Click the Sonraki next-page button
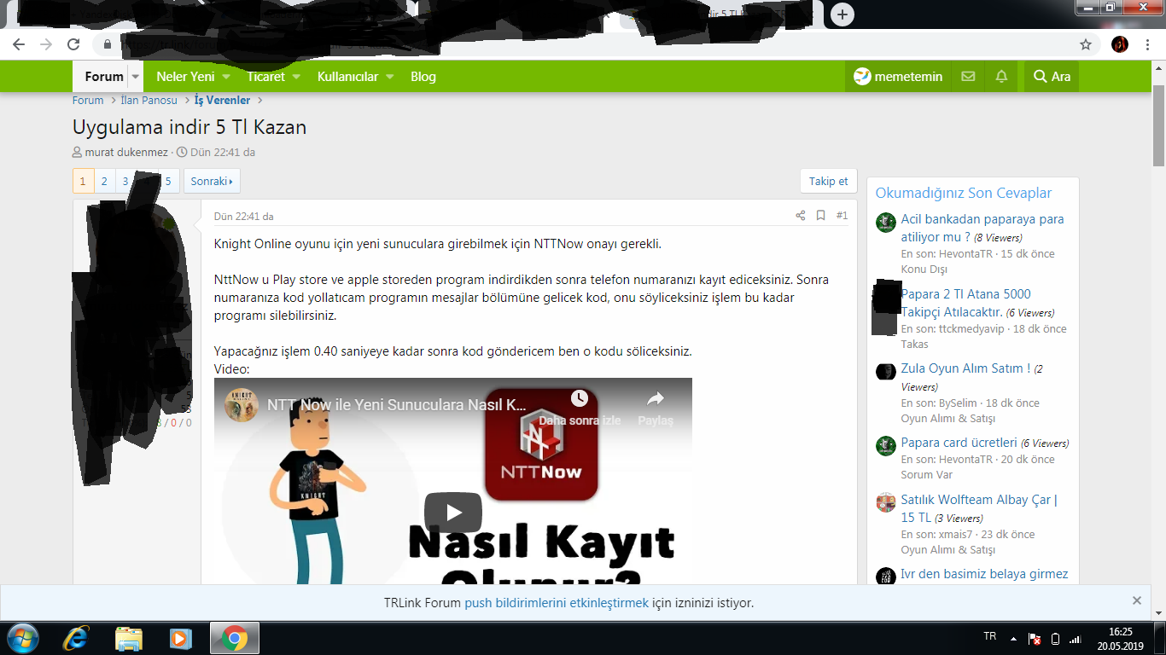The width and height of the screenshot is (1166, 655). tap(212, 181)
